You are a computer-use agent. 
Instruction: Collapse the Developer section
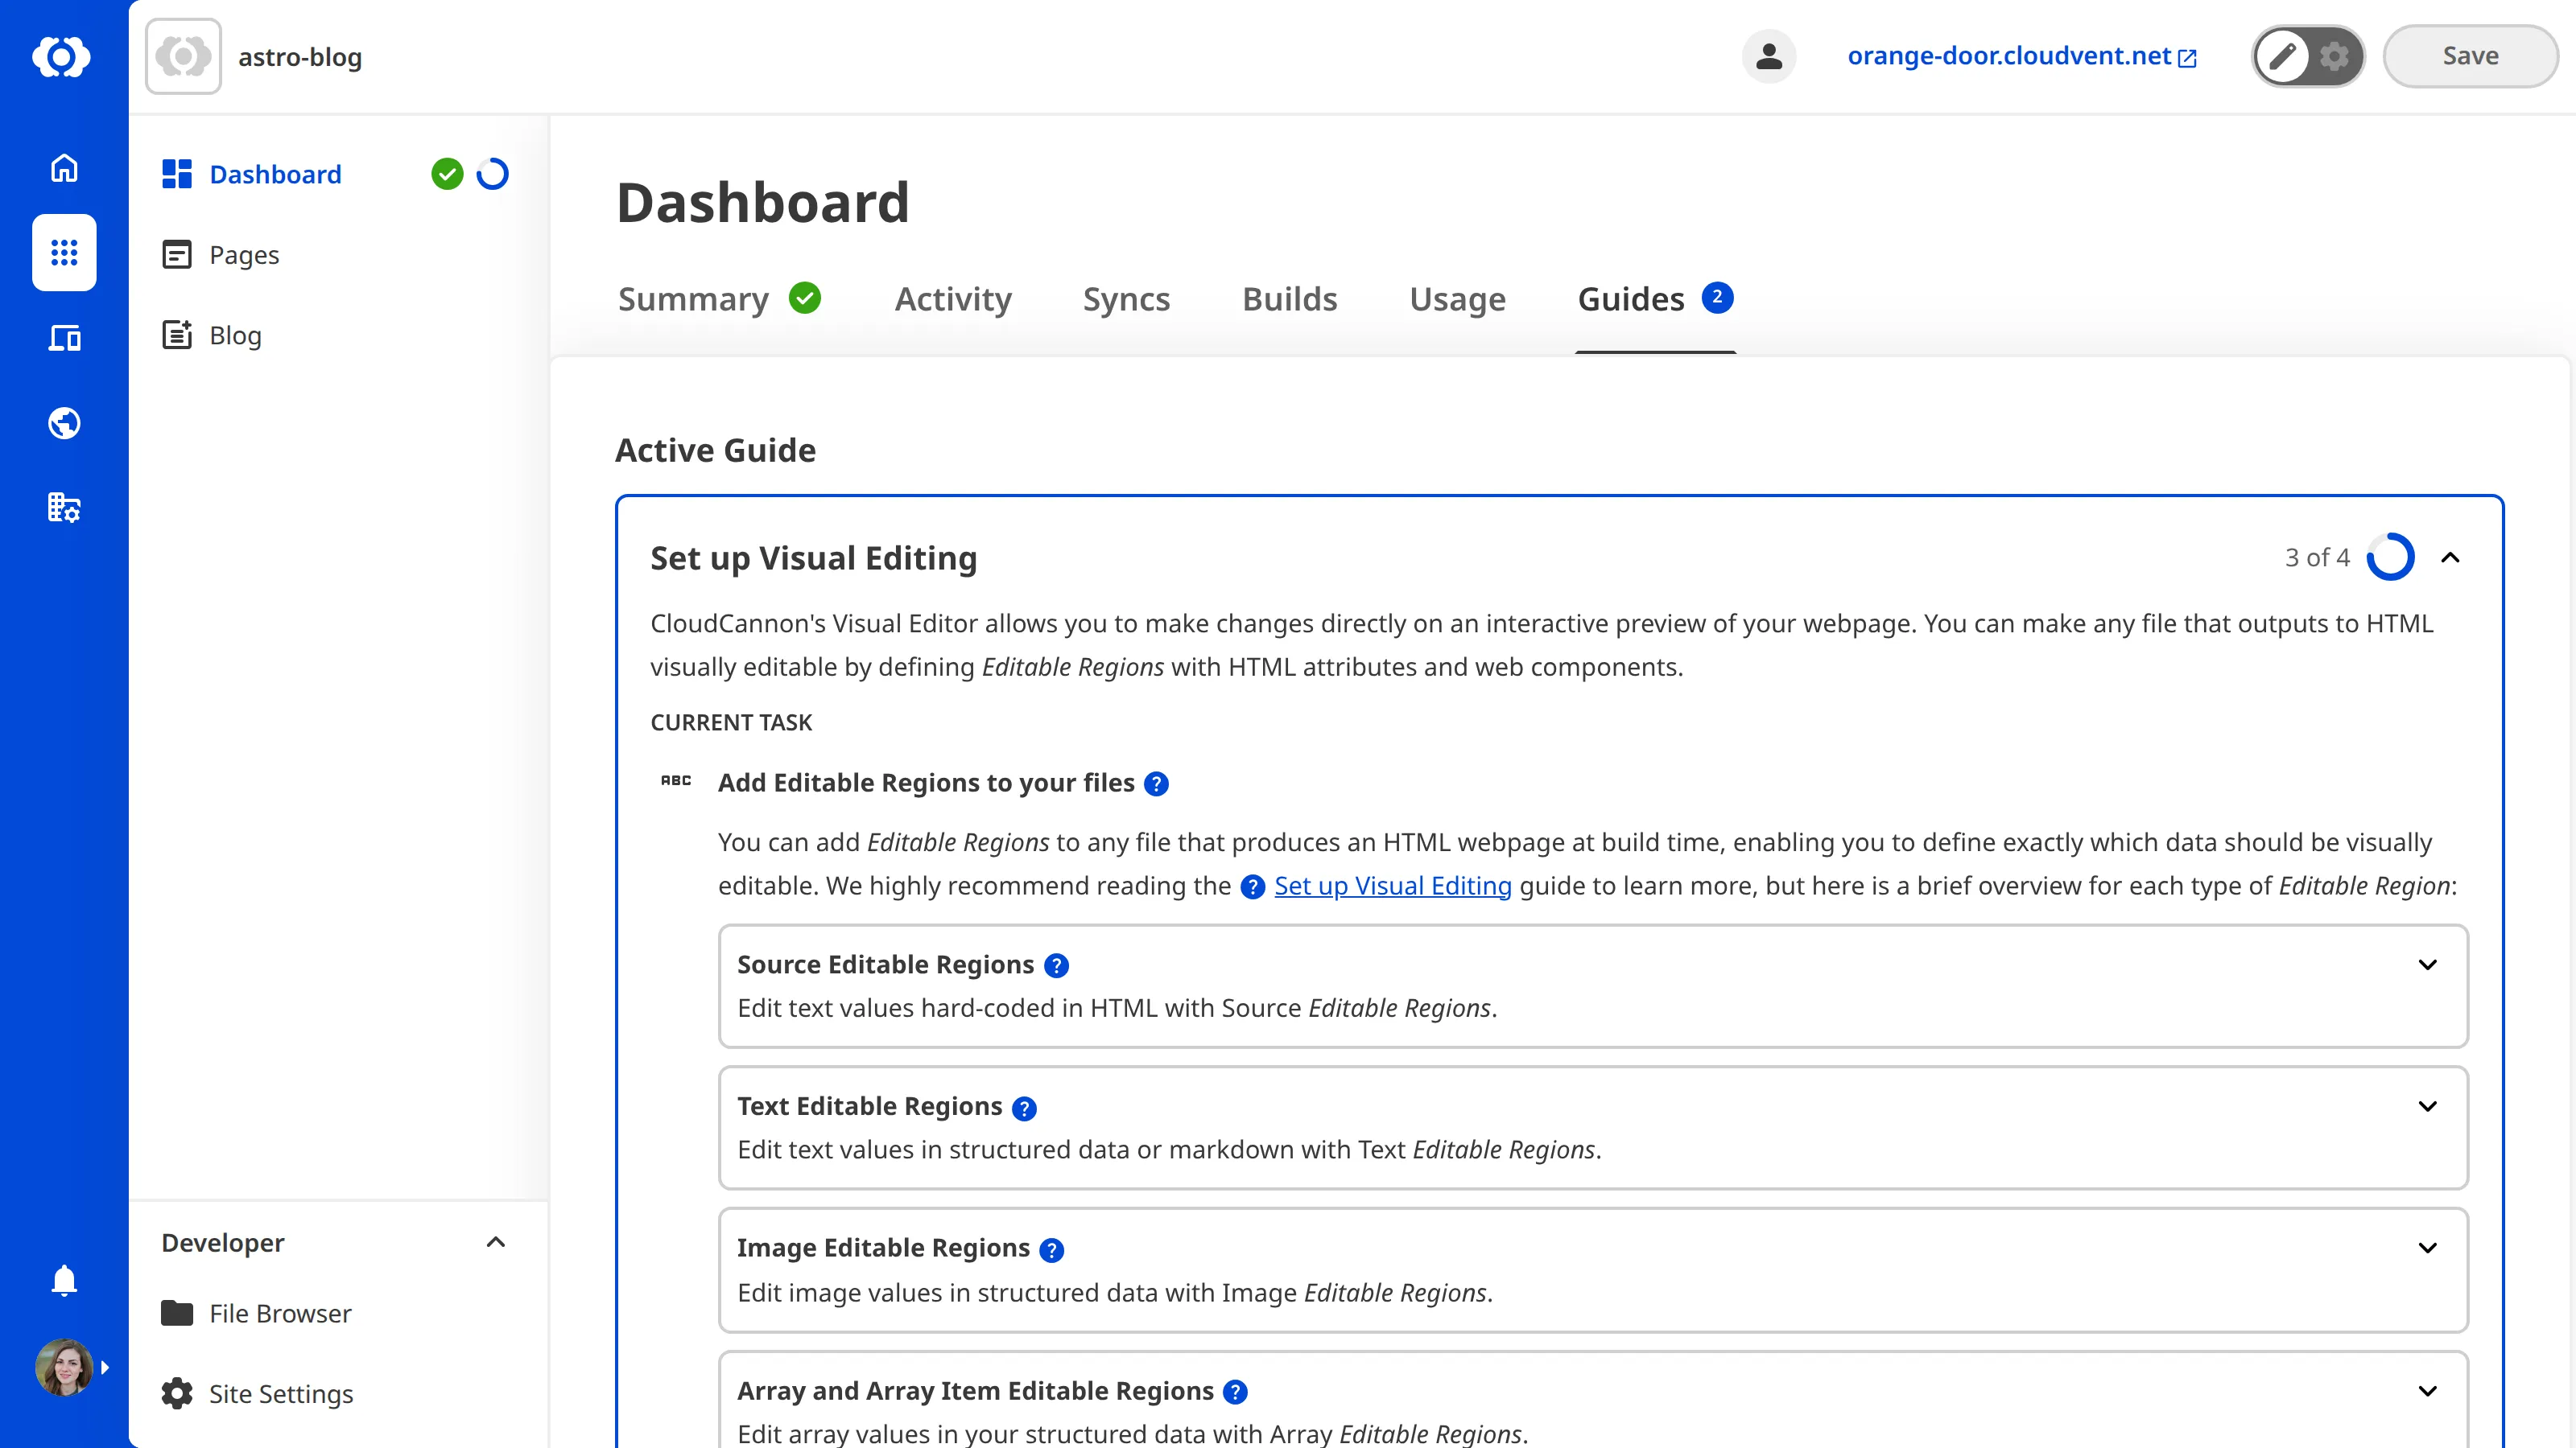pos(496,1242)
